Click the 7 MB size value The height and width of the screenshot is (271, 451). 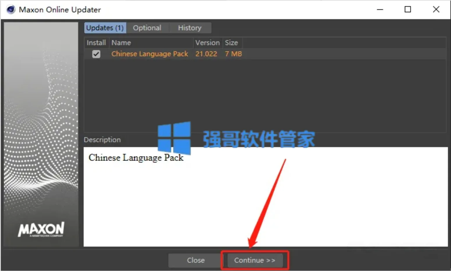(233, 54)
